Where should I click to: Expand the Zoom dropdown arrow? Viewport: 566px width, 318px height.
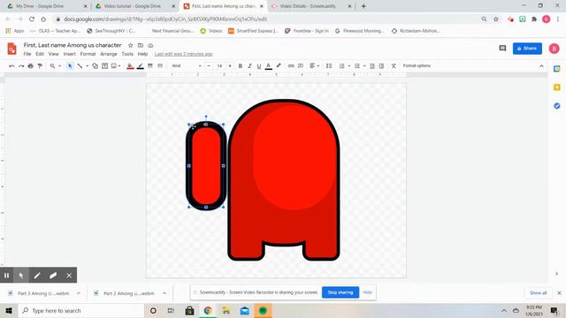59,66
